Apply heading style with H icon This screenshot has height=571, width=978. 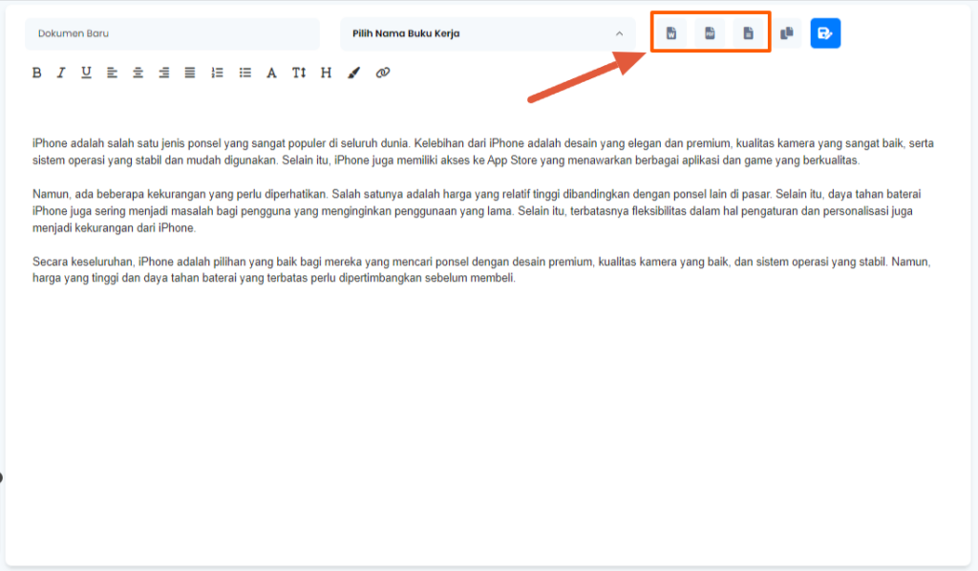point(326,73)
